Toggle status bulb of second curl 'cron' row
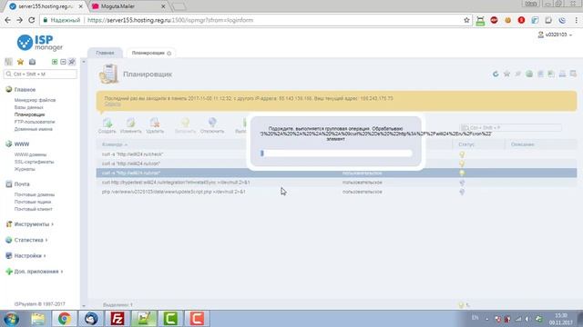 point(462,163)
